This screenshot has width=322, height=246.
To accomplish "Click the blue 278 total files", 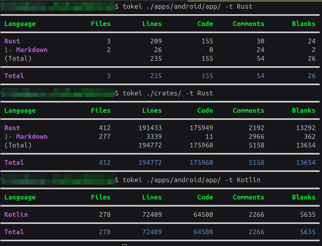I will coord(105,232).
